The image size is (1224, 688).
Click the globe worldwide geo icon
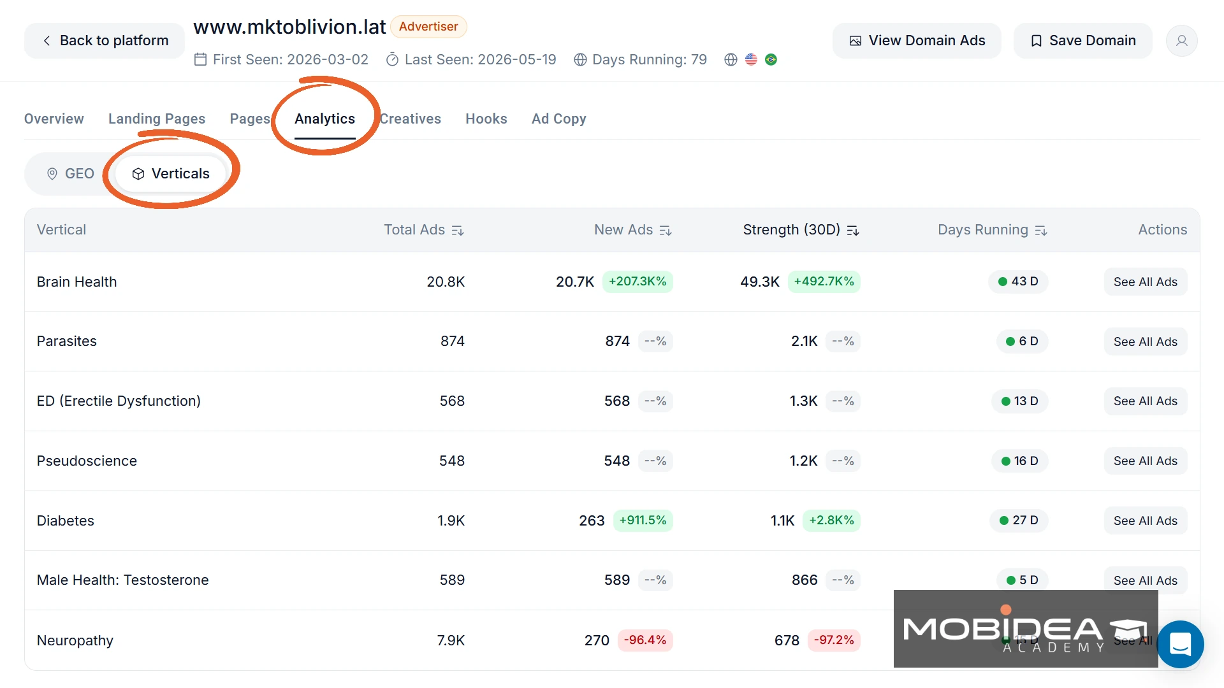731,59
